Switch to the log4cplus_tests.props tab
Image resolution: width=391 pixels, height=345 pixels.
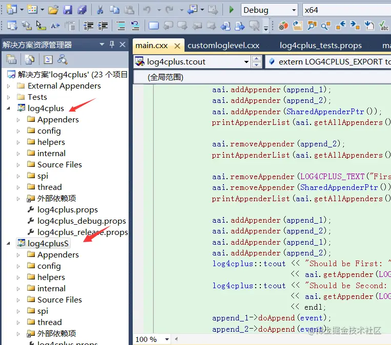click(x=321, y=46)
